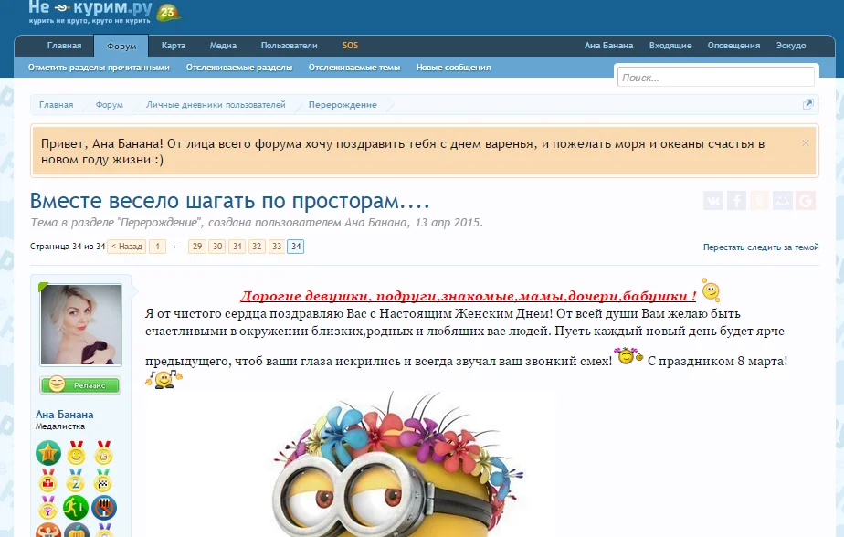
Task: Select the green star trophy medal
Action: click(47, 452)
